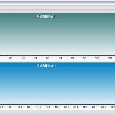The image size is (115, 115).
Task: Click the 16日 label on daily chart
Action: 48,107
